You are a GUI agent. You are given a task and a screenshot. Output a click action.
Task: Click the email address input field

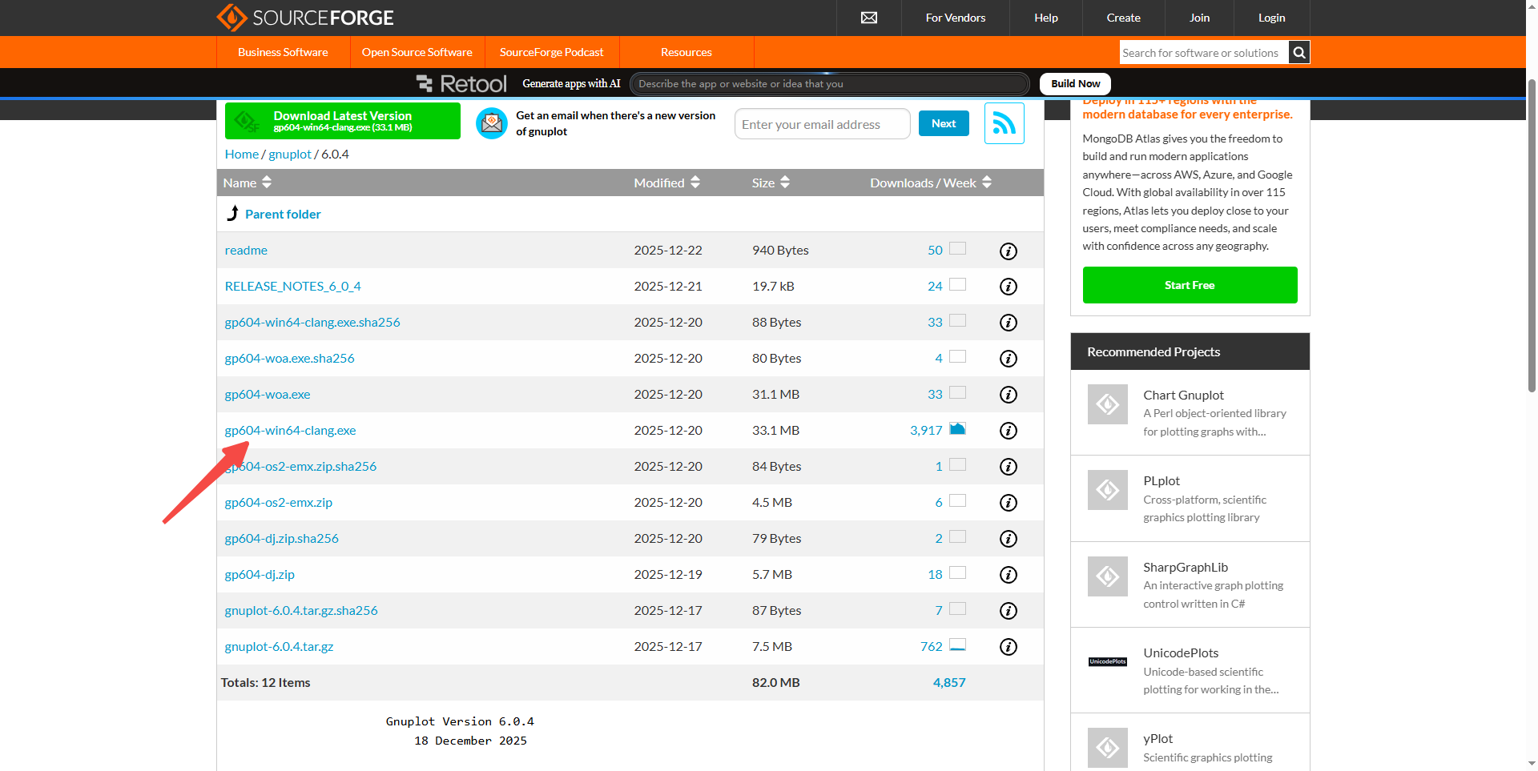coord(821,124)
